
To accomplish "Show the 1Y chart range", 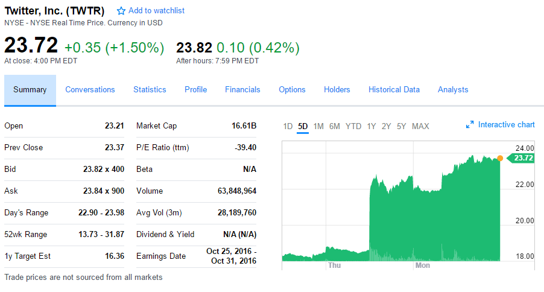I will pyautogui.click(x=372, y=126).
